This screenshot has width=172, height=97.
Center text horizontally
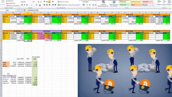point(47,5)
